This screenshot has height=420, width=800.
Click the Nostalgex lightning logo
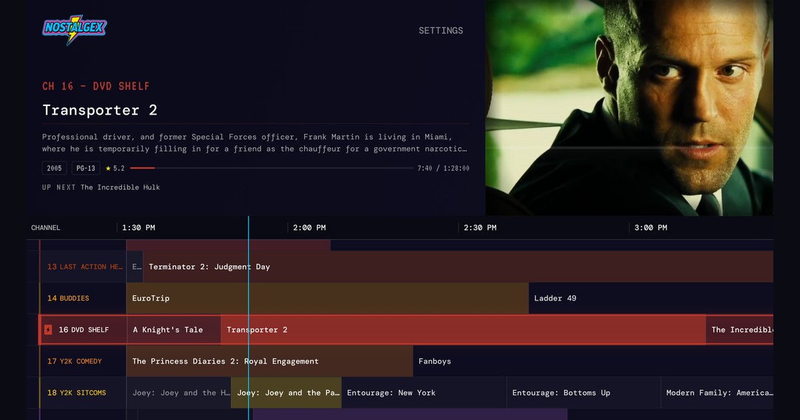tap(74, 29)
